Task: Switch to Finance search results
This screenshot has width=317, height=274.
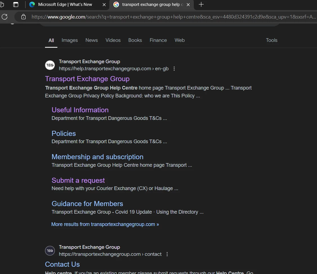Action: (x=158, y=40)
